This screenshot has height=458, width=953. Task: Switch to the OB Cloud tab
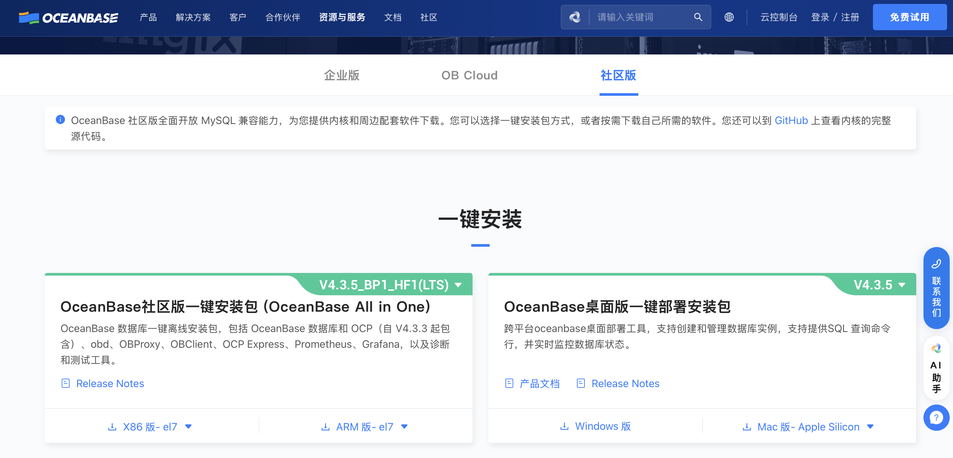(x=469, y=75)
